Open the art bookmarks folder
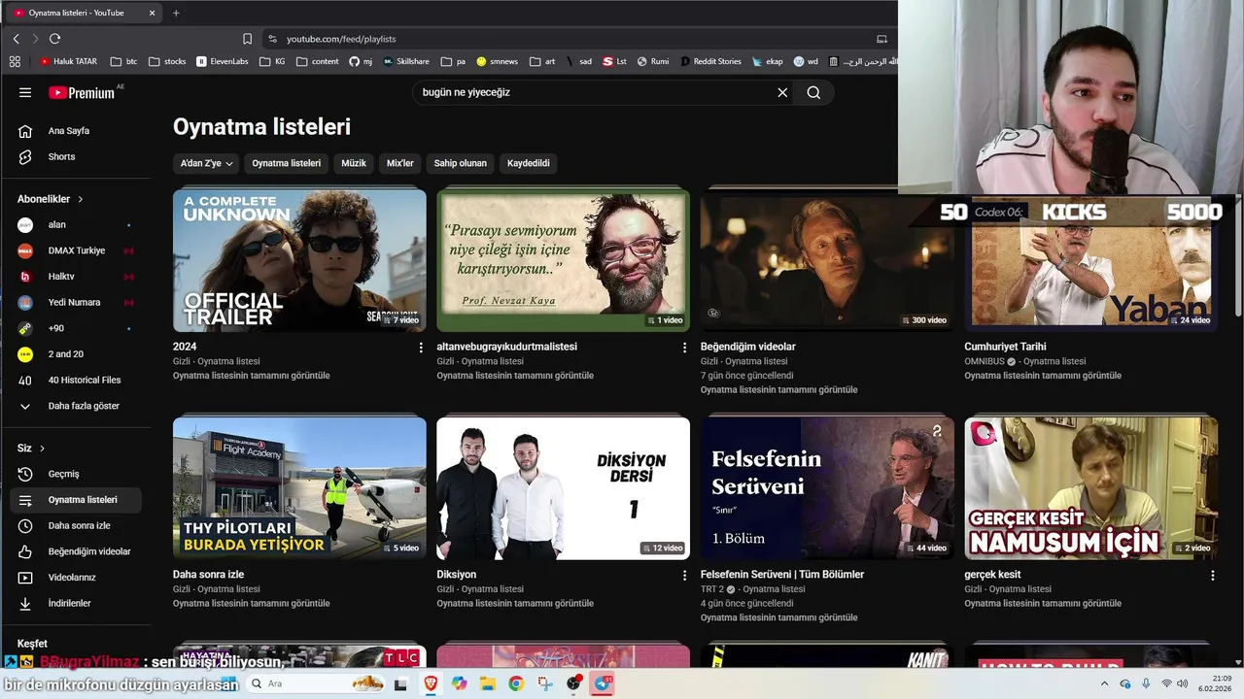 click(542, 61)
